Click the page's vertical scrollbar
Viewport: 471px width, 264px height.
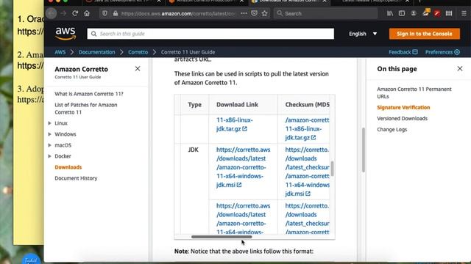364,150
